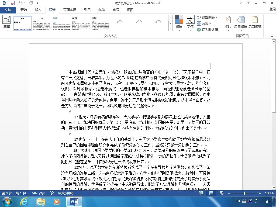276x207 pixels.
Task: Open the Customize Quick Access Toolbar dropdown
Action: click(x=37, y=3)
